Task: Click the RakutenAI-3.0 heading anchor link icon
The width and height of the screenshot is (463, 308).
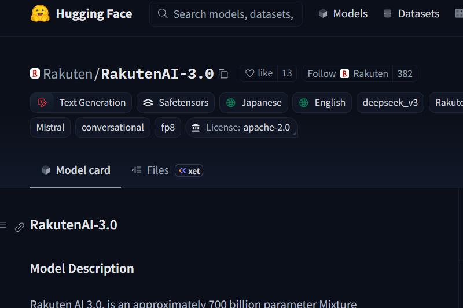Action: click(x=20, y=227)
